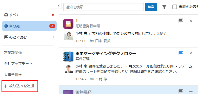198x94 pixels.
Task: Unflag the 田中マーケティングテクノロジー notification
Action: [x=181, y=53]
